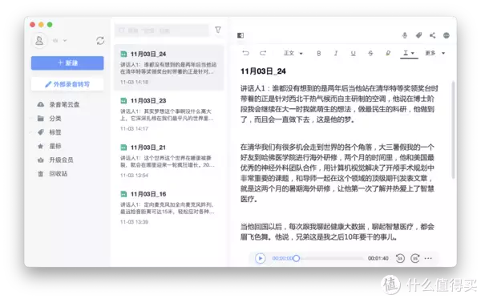Click the sync refresh icon

[x=100, y=40]
